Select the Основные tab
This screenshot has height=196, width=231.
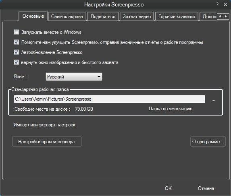[x=33, y=16]
